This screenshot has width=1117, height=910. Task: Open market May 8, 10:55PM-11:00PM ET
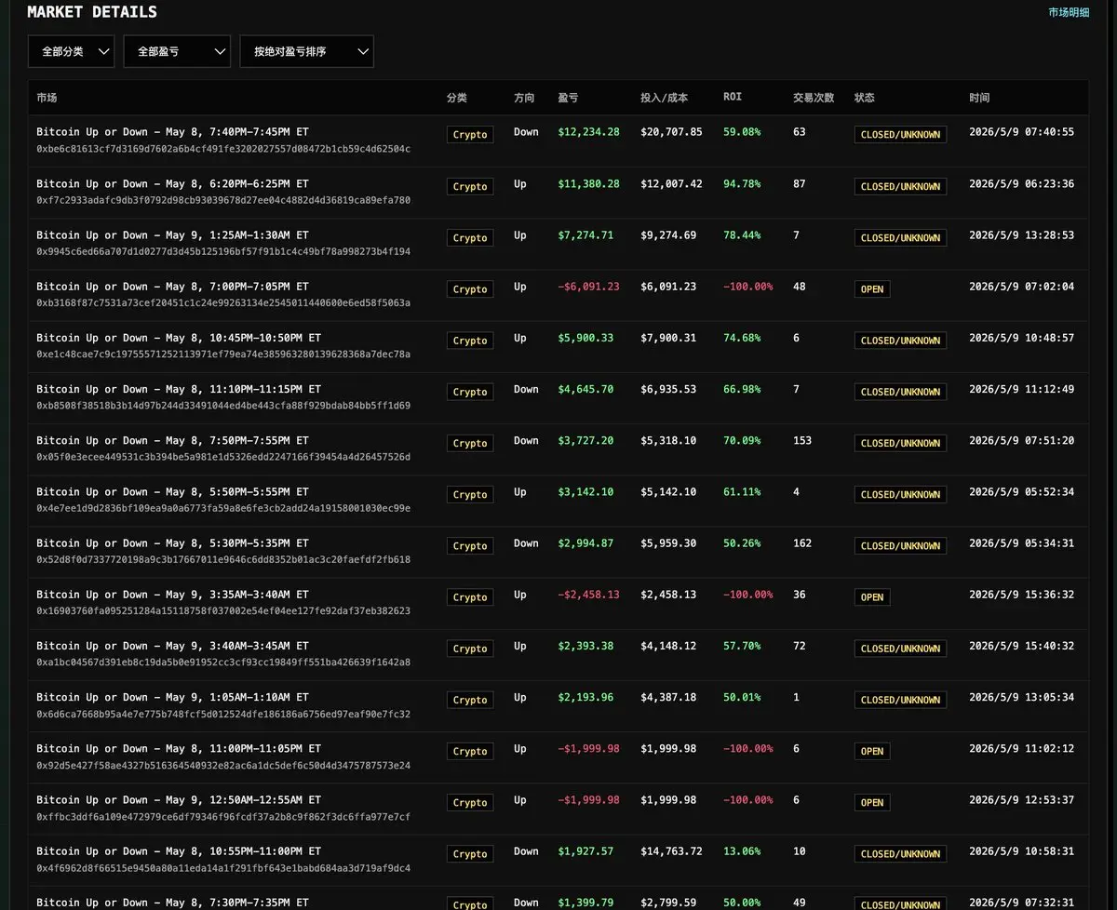coord(179,851)
